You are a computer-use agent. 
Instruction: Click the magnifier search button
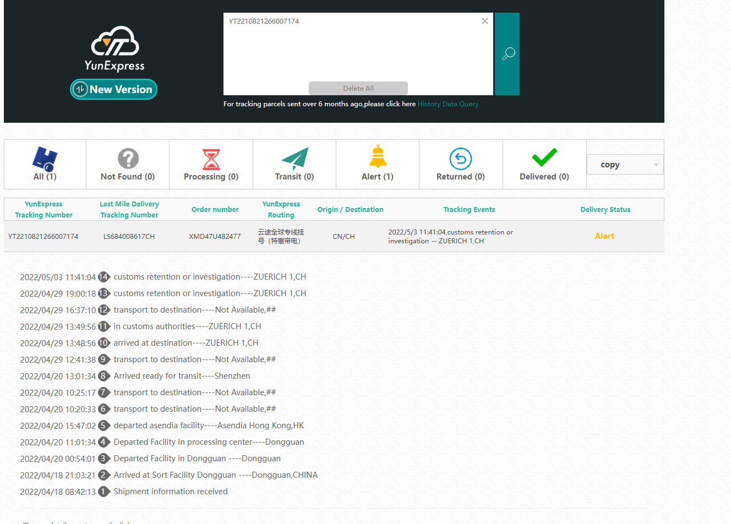pos(507,54)
